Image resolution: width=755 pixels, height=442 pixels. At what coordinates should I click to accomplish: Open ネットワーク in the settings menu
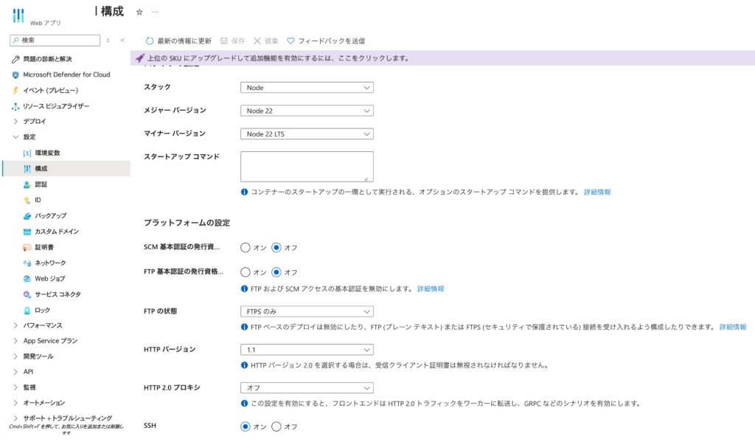[x=50, y=263]
